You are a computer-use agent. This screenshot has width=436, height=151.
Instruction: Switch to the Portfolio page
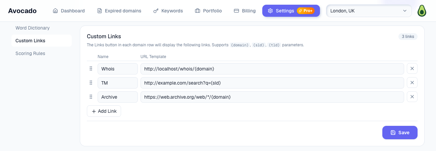tap(208, 11)
